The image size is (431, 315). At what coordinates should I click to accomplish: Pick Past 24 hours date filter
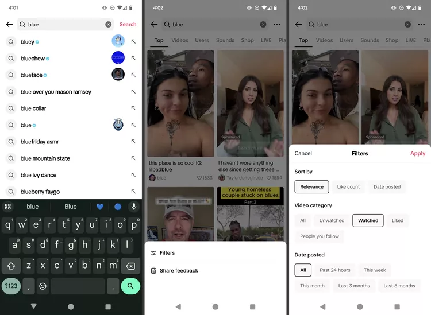click(x=335, y=270)
